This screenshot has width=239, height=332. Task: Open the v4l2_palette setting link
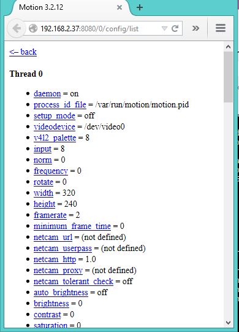[55, 137]
